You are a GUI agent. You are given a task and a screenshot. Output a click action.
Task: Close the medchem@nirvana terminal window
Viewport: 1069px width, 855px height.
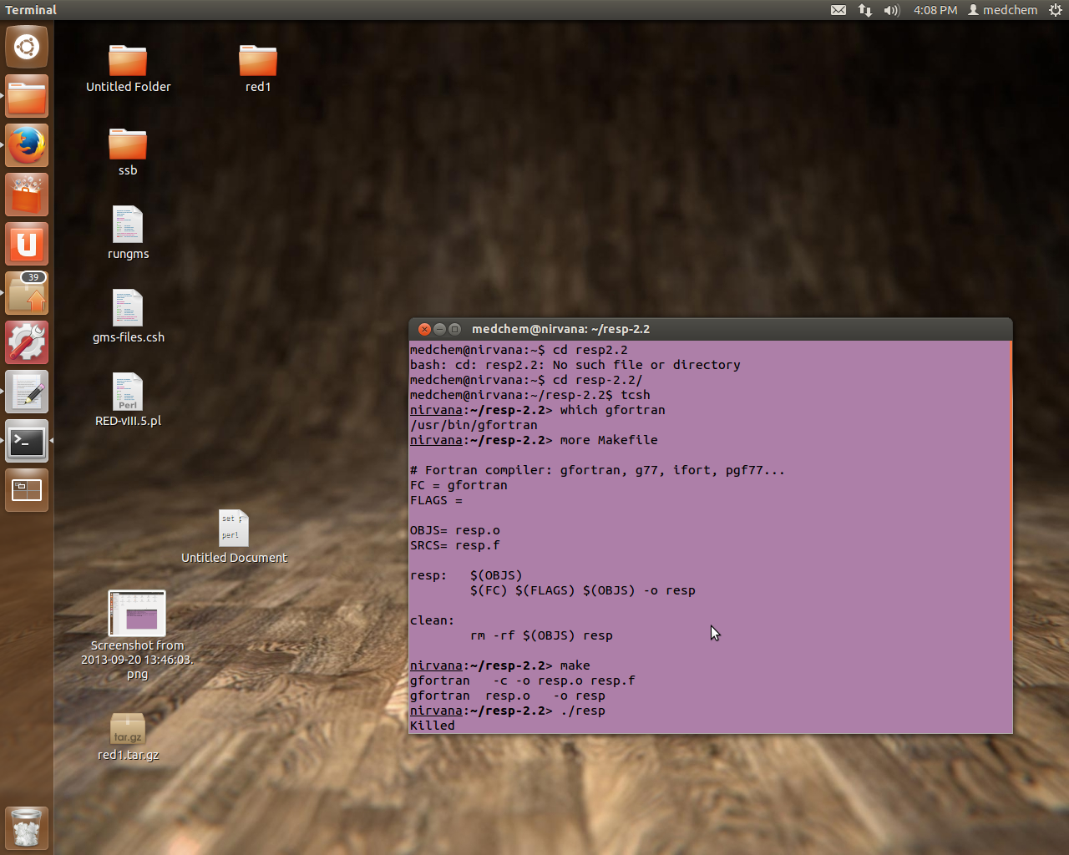click(x=424, y=329)
